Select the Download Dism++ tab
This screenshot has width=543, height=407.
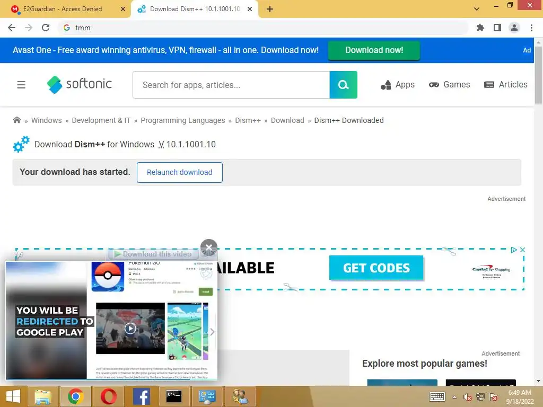195,9
